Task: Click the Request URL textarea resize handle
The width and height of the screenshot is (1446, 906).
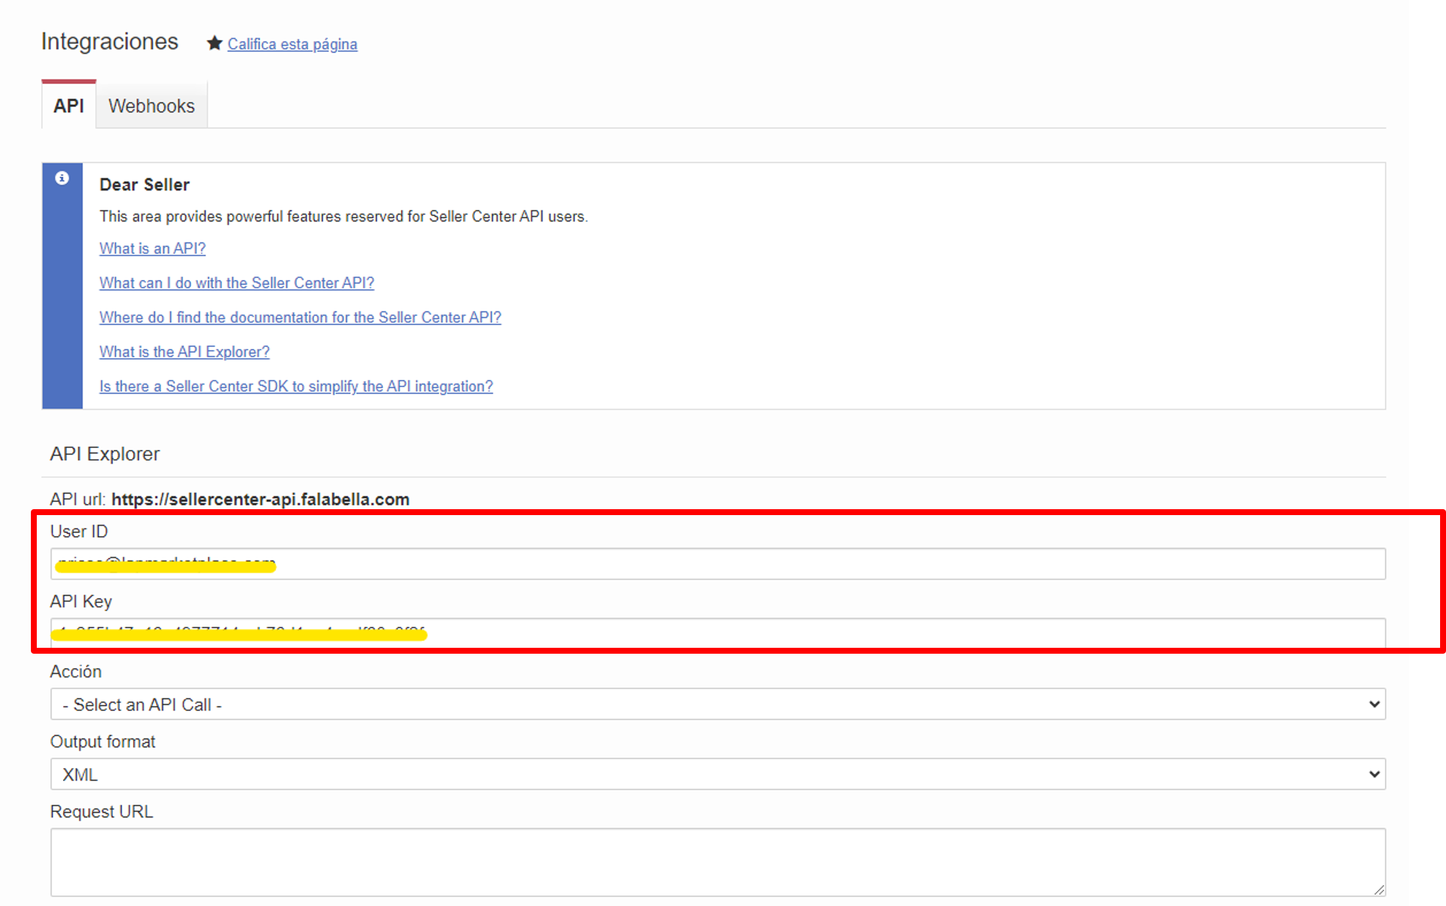Action: [x=1379, y=890]
